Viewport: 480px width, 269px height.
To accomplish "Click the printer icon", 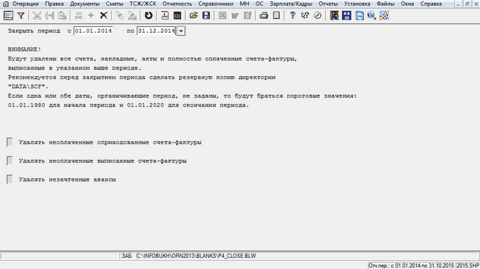I will [x=263, y=16].
